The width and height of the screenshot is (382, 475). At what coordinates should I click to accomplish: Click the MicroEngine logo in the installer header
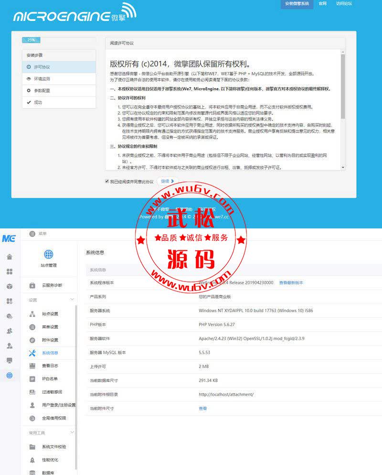[75, 12]
